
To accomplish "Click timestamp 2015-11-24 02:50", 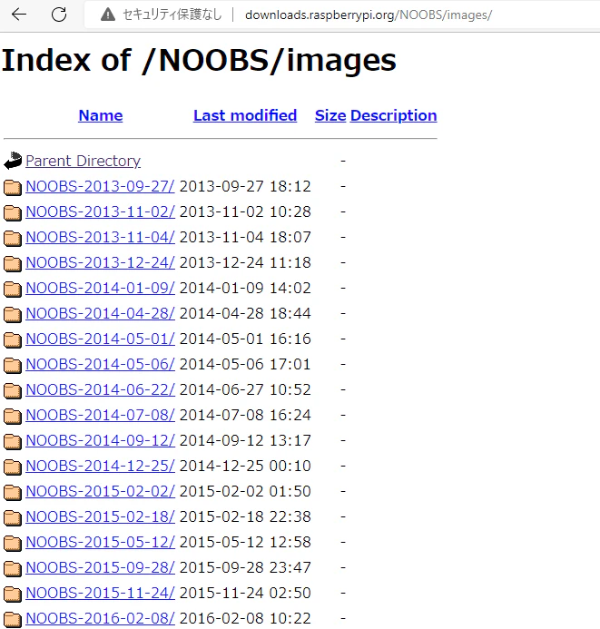I will [245, 593].
